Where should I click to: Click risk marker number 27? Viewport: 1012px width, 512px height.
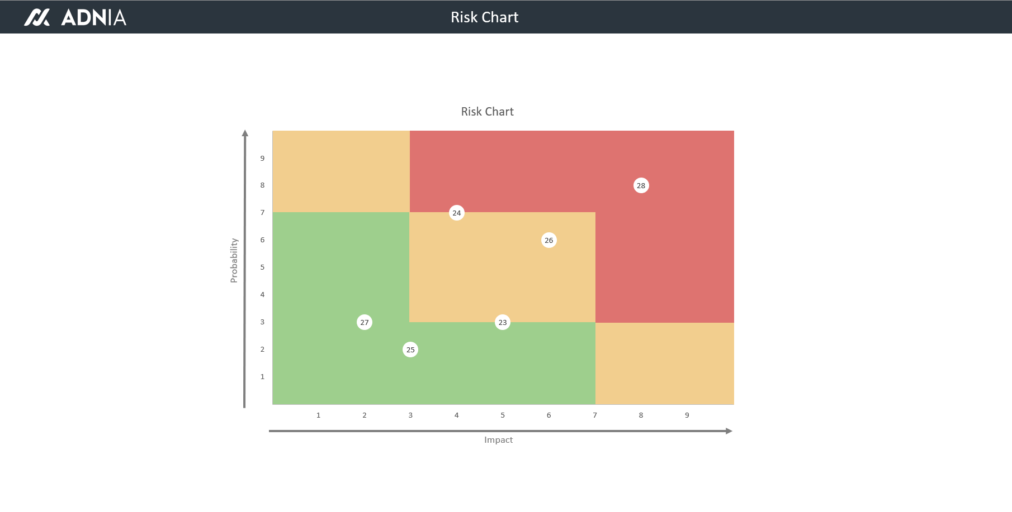365,322
